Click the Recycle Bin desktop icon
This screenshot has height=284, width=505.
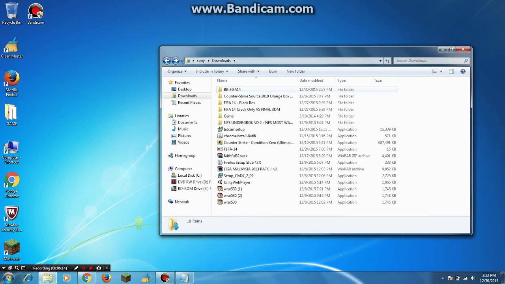tap(11, 14)
